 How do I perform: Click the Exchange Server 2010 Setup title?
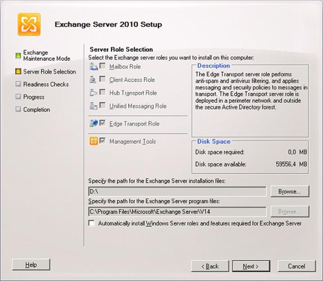pyautogui.click(x=108, y=24)
